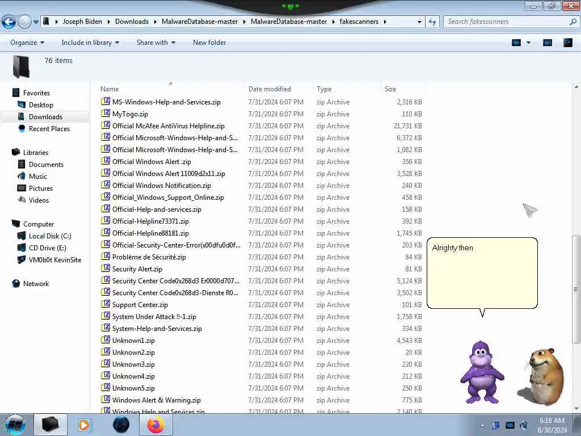This screenshot has height=436, width=581.
Task: Click Unknown1.zip file name
Action: point(133,341)
